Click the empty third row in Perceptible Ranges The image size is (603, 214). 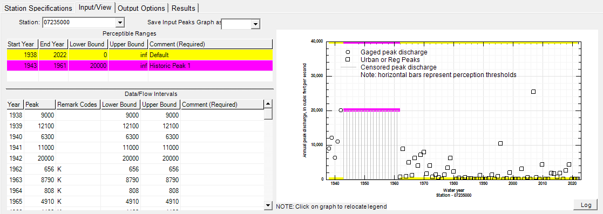[x=140, y=76]
